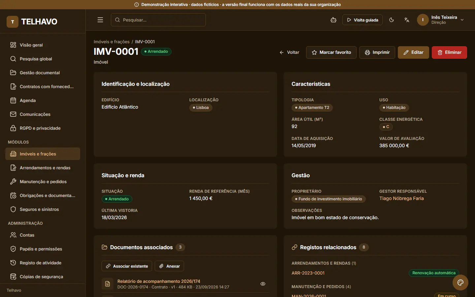
Task: Open gestor Tiago Nóbrega Faria link
Action: point(401,198)
